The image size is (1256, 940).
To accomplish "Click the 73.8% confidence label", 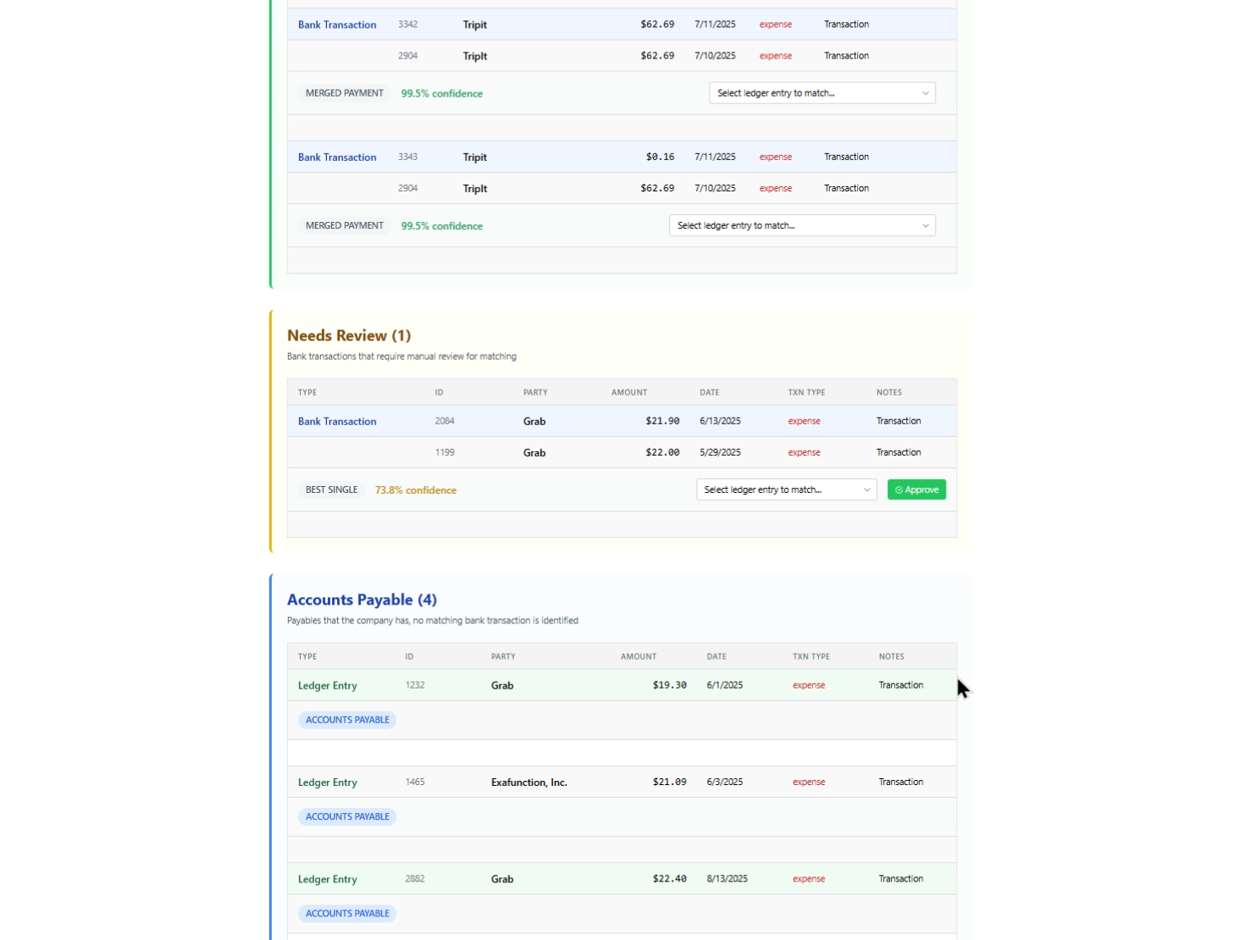I will click(415, 490).
